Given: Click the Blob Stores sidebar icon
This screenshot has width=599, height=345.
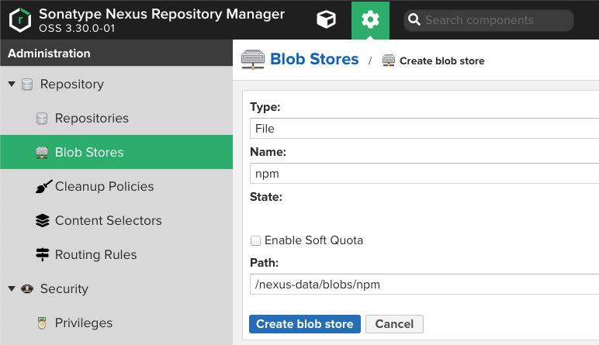Looking at the screenshot, I should [x=42, y=153].
